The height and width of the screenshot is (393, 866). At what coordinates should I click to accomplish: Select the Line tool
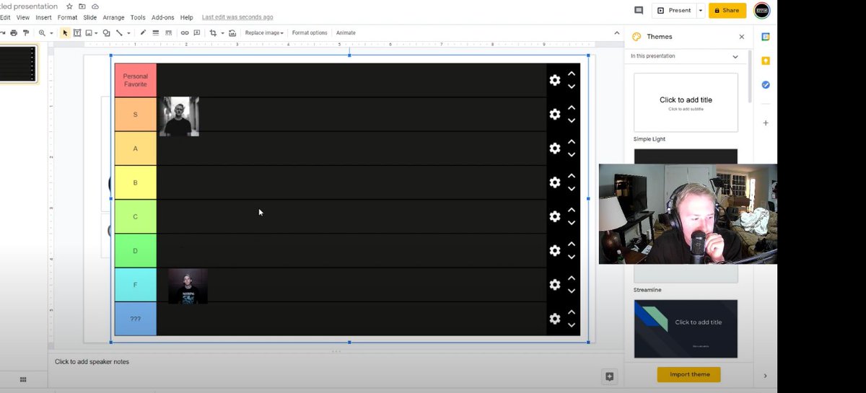(119, 32)
